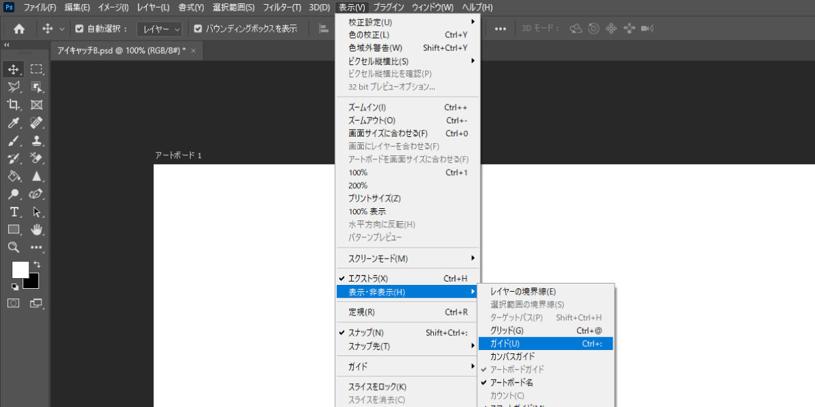This screenshot has height=407, width=815.
Task: Select the Clone Stamp tool
Action: pos(37,140)
